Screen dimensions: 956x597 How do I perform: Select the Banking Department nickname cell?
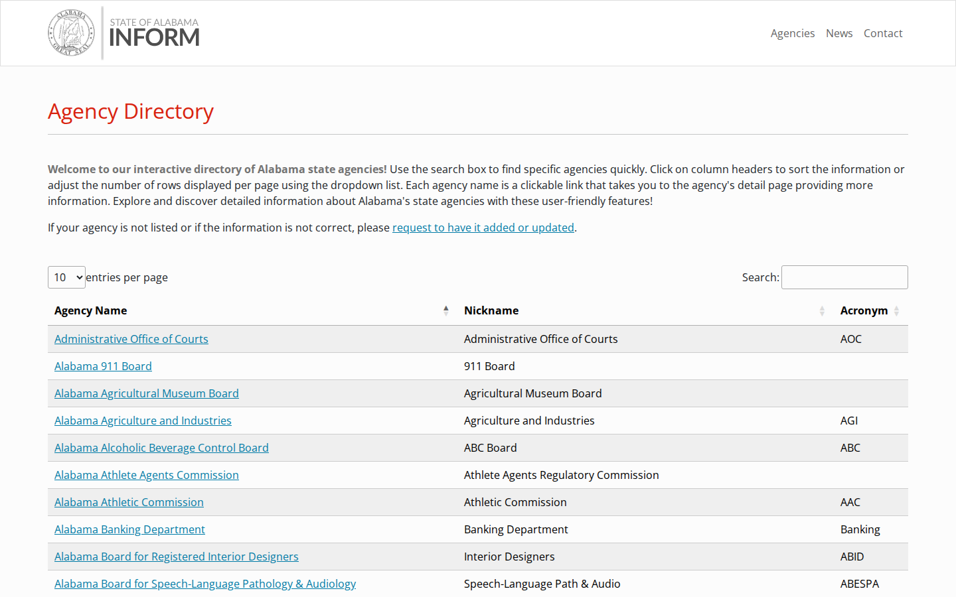(645, 529)
